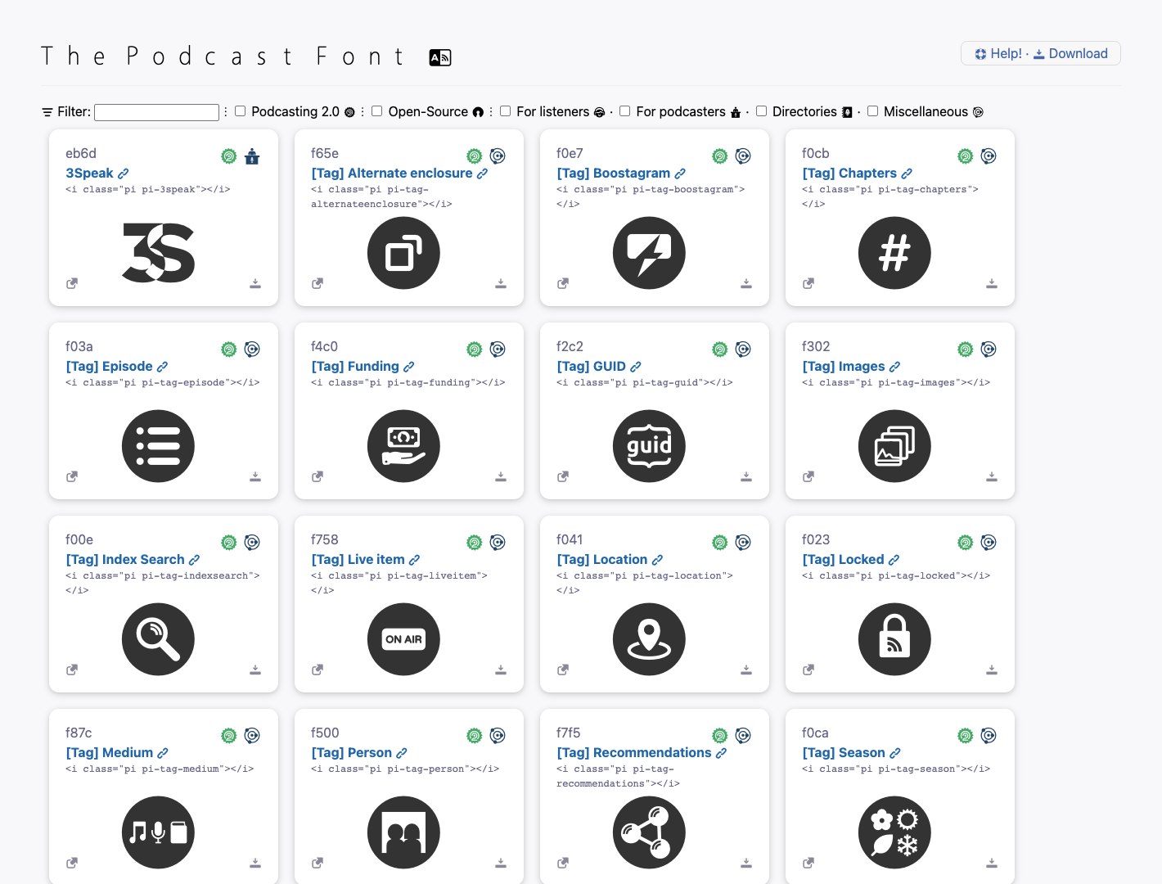
Task: Enable the For podcasters checkbox
Action: [624, 110]
